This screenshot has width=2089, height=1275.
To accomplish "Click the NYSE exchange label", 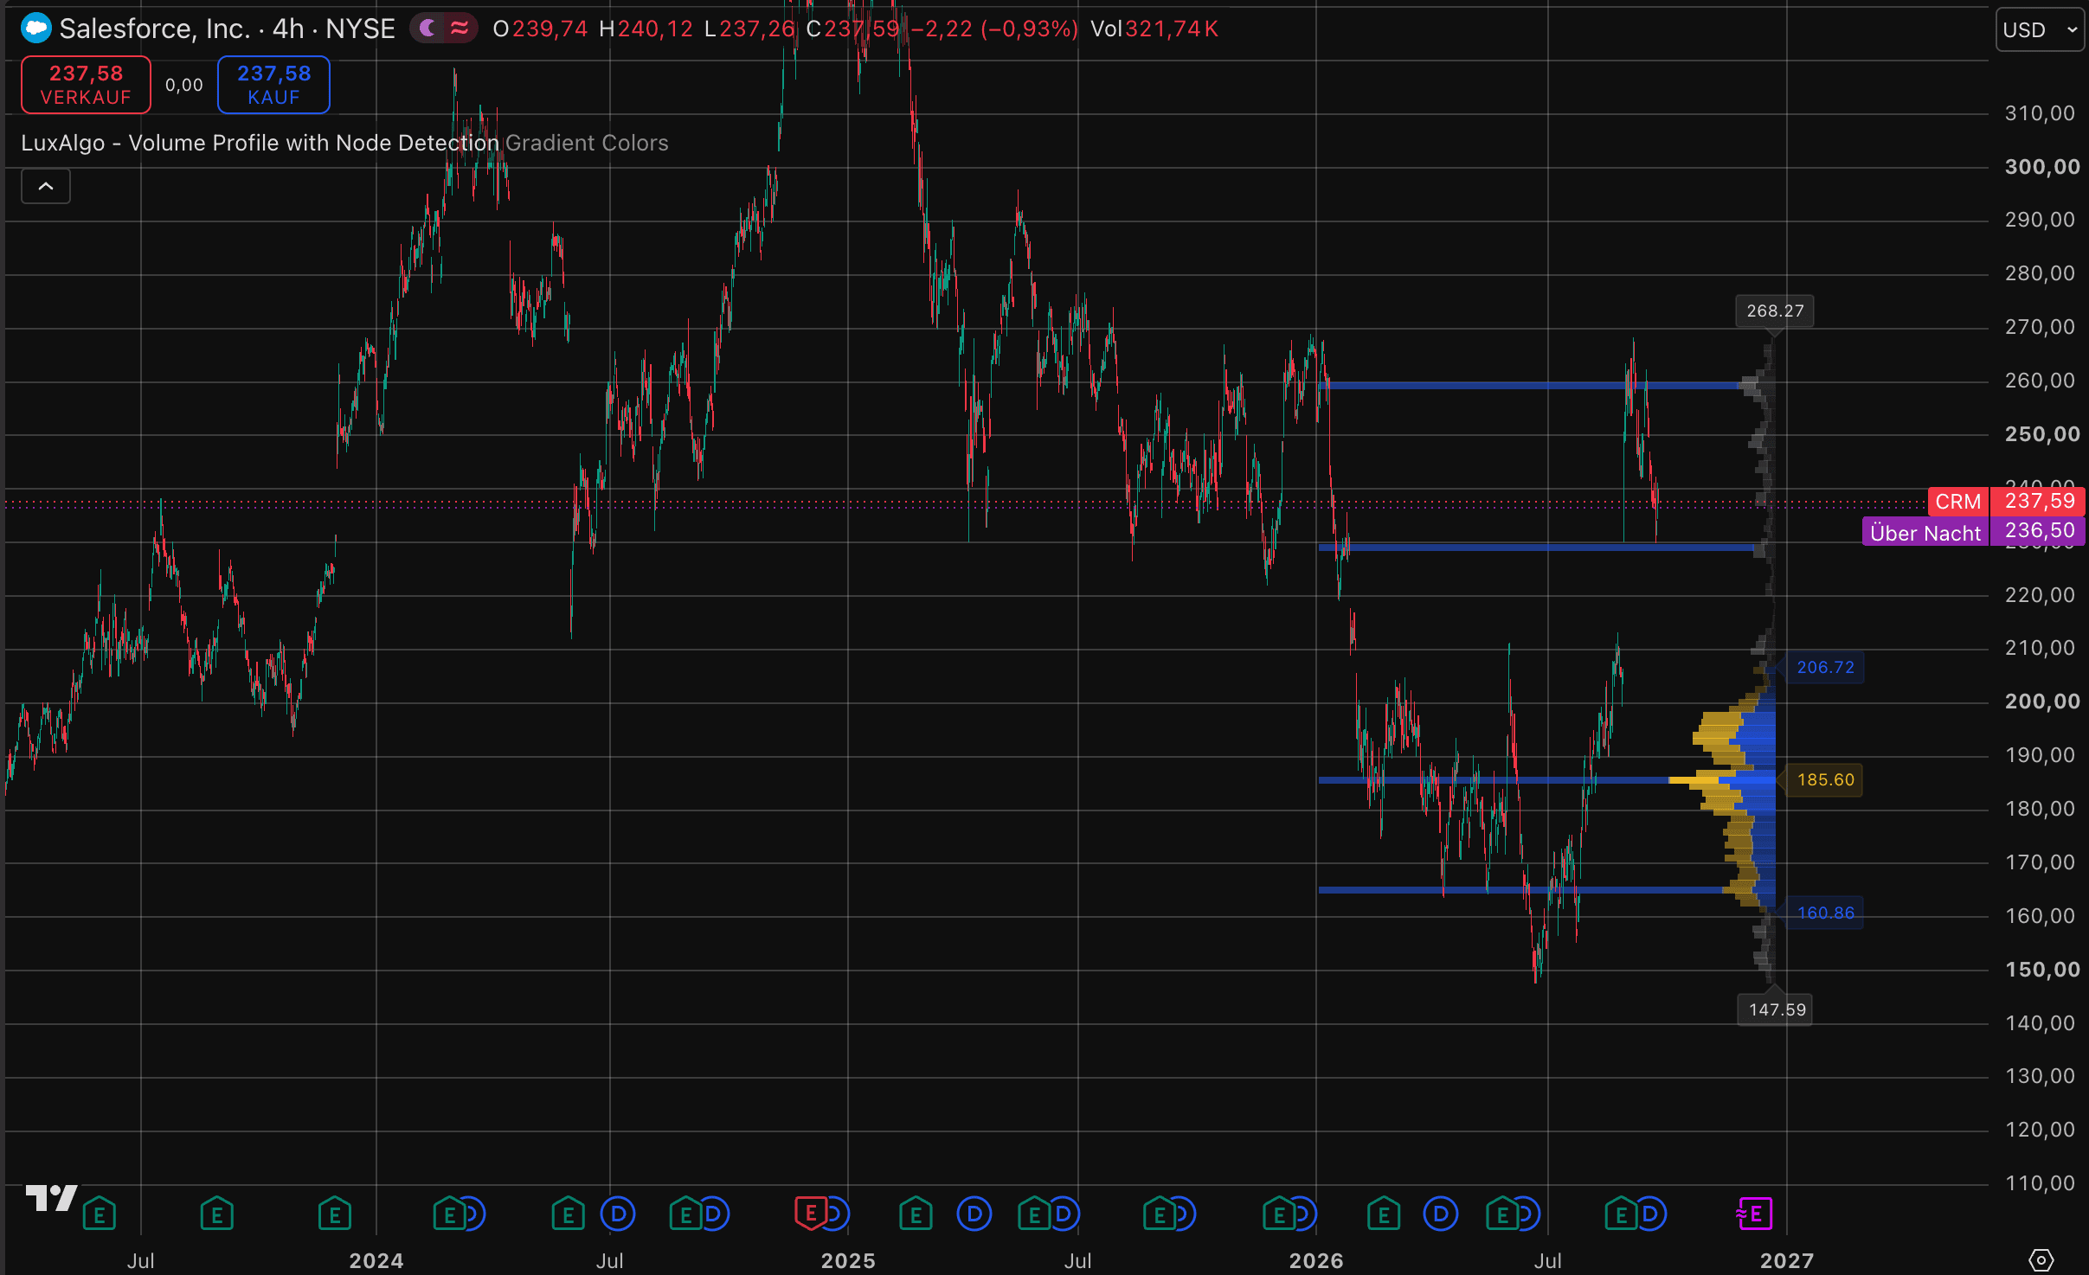I will point(360,29).
